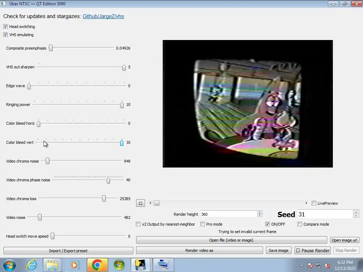Viewport: 363px width, 272px height.
Task: Click the Video chroma loss value 25385
Action: tap(125, 199)
